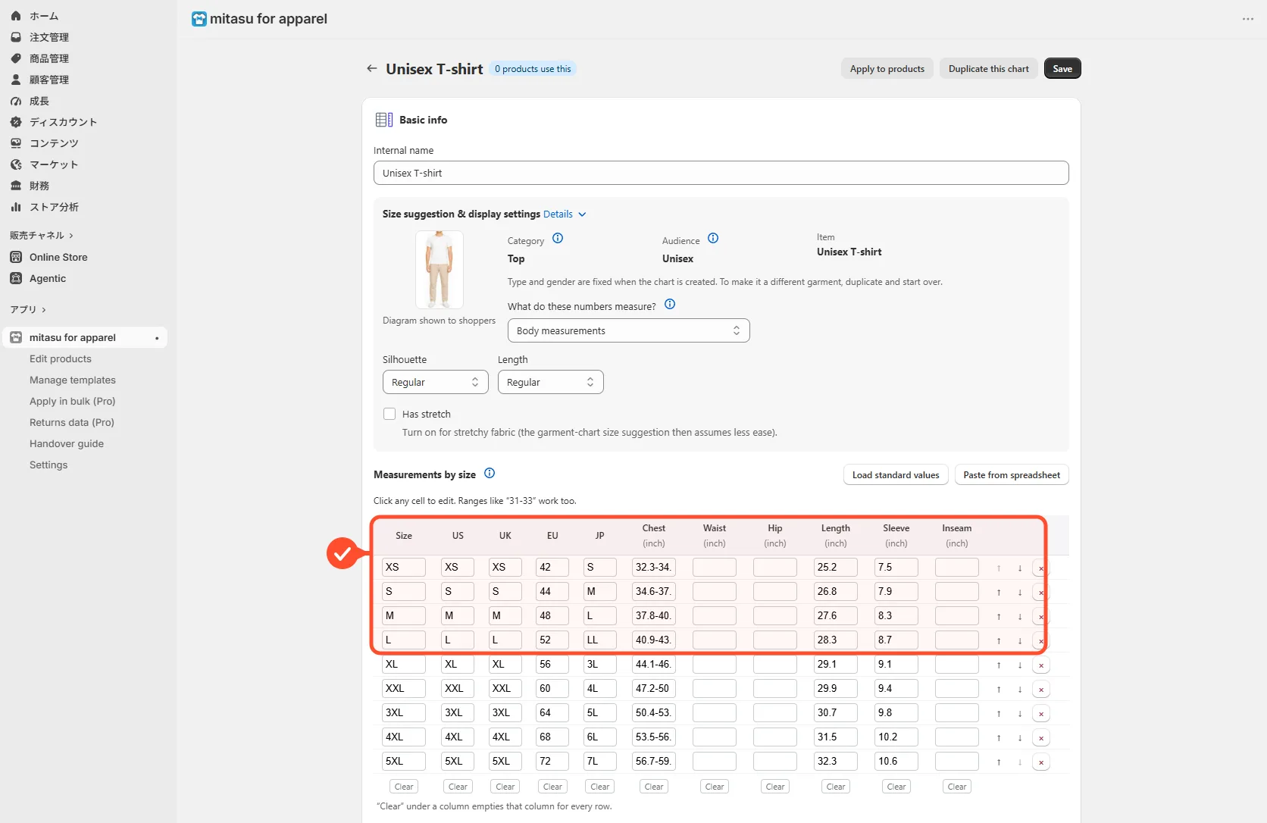Clear the JP column
The height and width of the screenshot is (823, 1267).
[600, 787]
